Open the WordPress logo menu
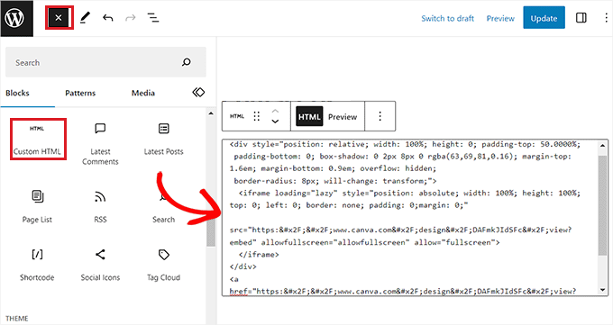Viewport: 613px width, 325px height. point(16,18)
